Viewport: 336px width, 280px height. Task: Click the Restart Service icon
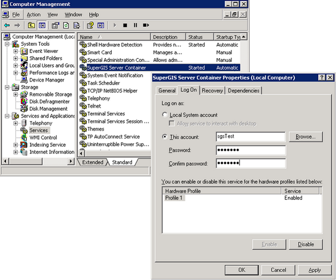click(x=146, y=26)
